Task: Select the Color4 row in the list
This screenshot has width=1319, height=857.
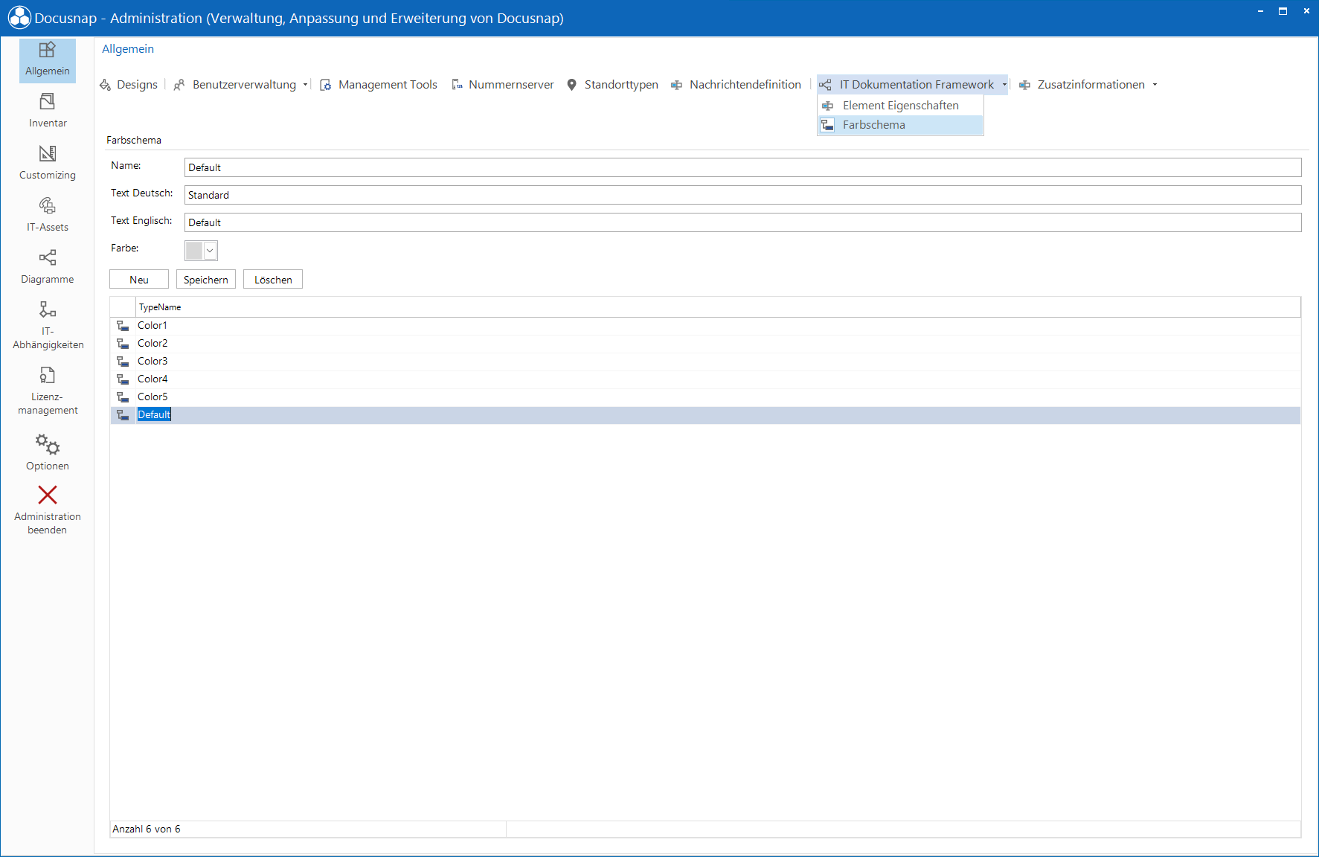Action: pyautogui.click(x=705, y=379)
